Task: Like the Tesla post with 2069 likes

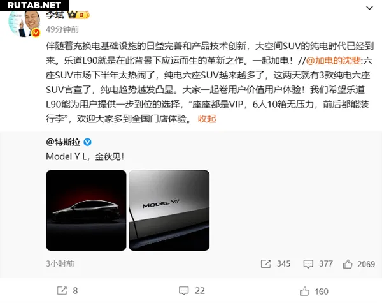Action: coord(348,264)
